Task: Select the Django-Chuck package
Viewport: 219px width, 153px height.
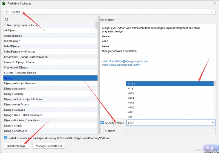Action: click(x=50, y=126)
